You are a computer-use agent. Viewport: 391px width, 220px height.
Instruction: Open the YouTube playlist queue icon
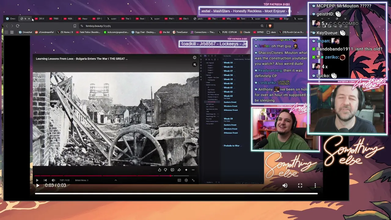point(195,64)
